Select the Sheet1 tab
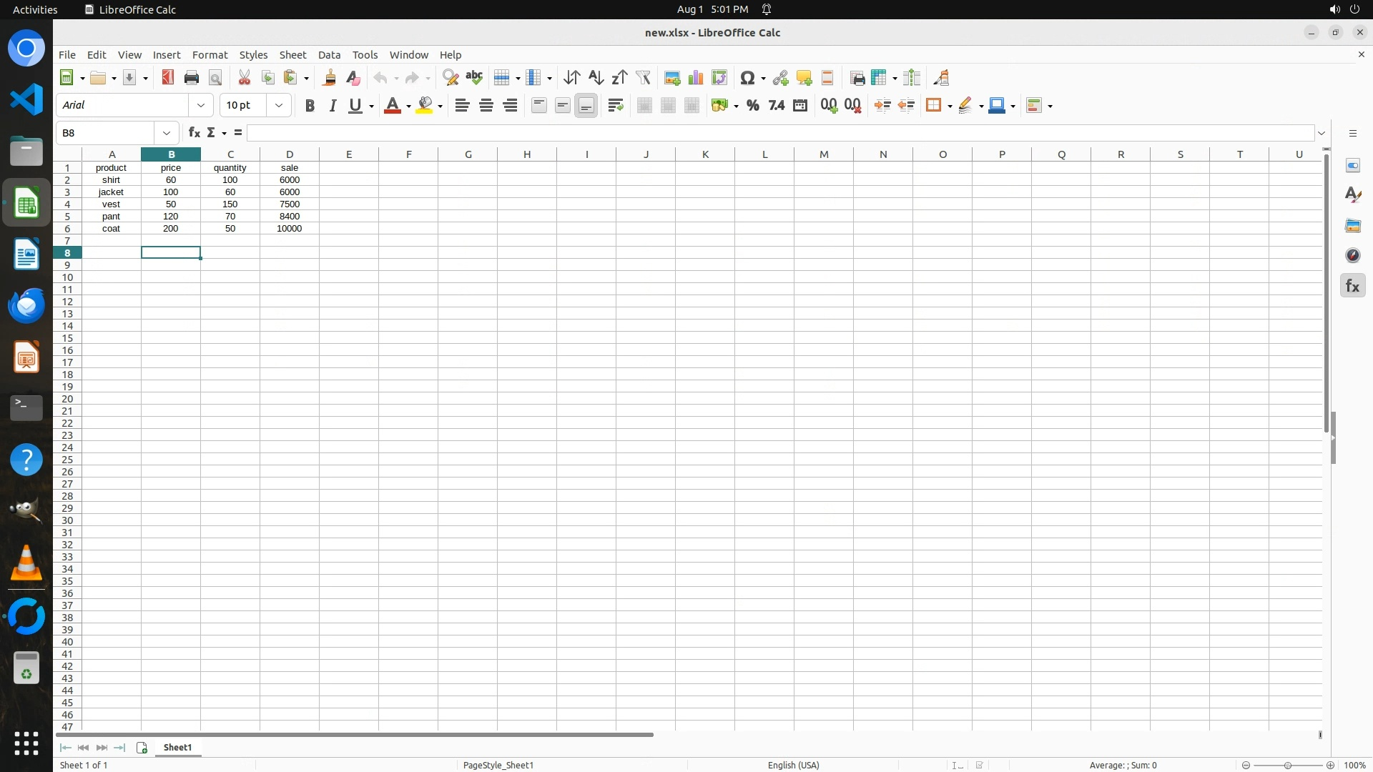The height and width of the screenshot is (772, 1373). (177, 747)
